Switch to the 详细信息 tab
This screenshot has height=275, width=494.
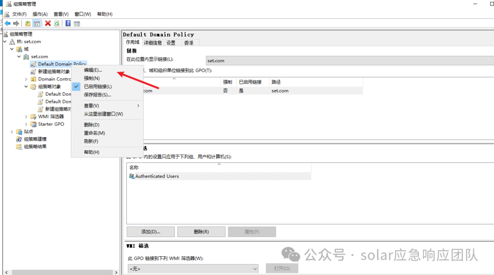tap(152, 43)
